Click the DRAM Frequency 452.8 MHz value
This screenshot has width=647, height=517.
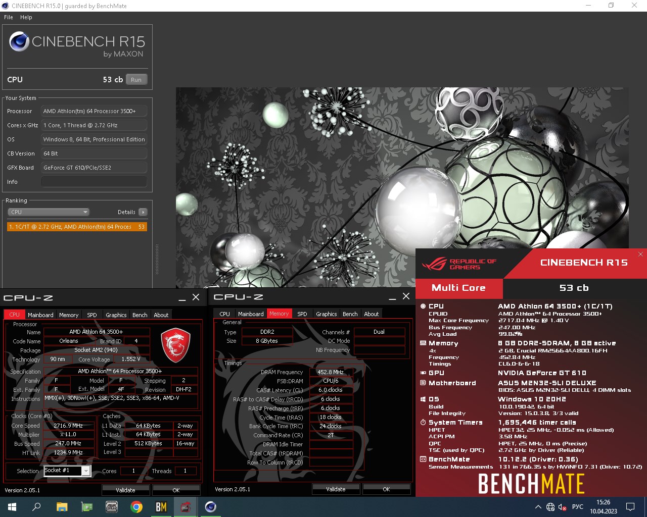pos(331,372)
